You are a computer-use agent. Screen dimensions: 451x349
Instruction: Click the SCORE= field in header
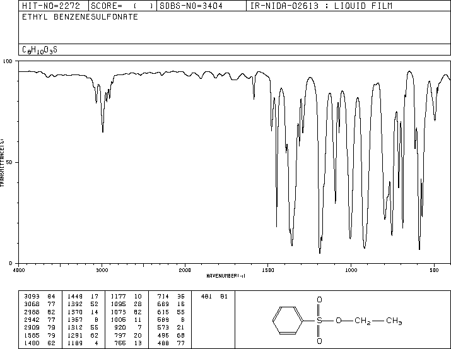pyautogui.click(x=122, y=6)
